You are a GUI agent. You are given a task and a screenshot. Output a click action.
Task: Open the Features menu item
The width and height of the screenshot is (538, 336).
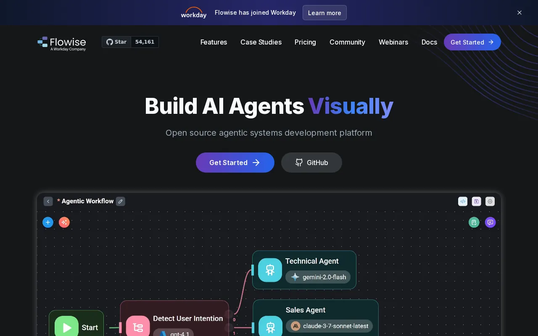pos(214,42)
